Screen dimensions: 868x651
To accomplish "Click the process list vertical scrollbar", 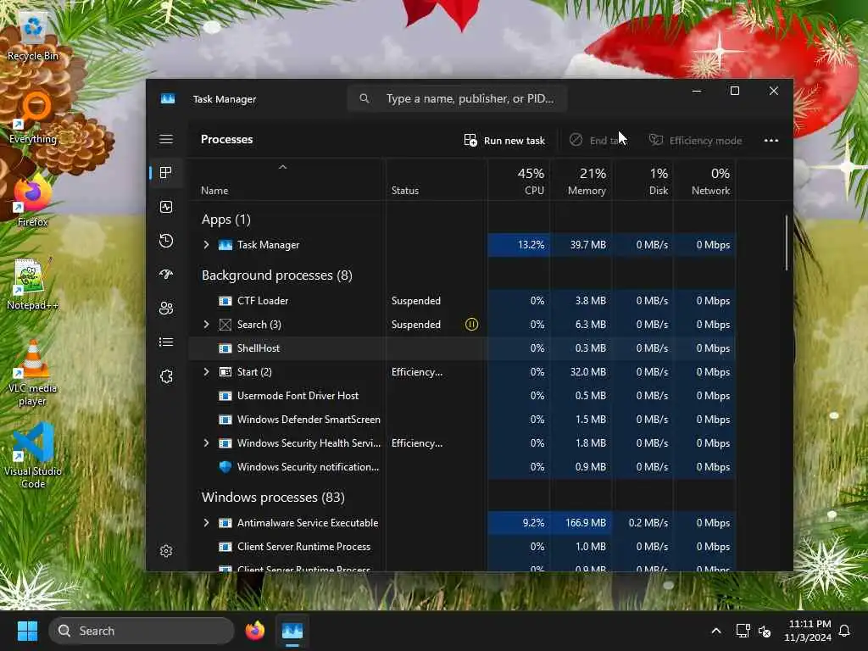I will tap(786, 243).
